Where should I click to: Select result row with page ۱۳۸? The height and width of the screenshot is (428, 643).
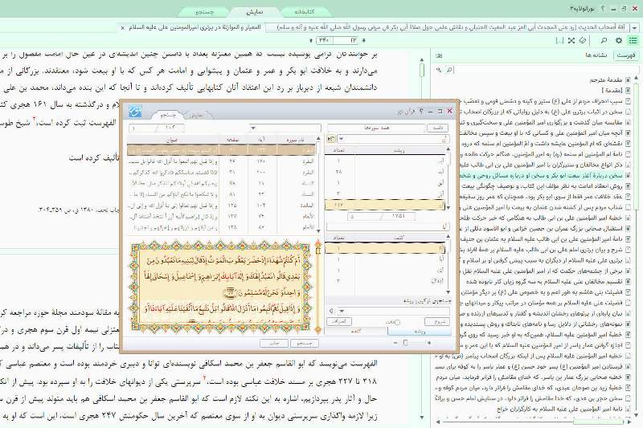pyautogui.click(x=222, y=227)
